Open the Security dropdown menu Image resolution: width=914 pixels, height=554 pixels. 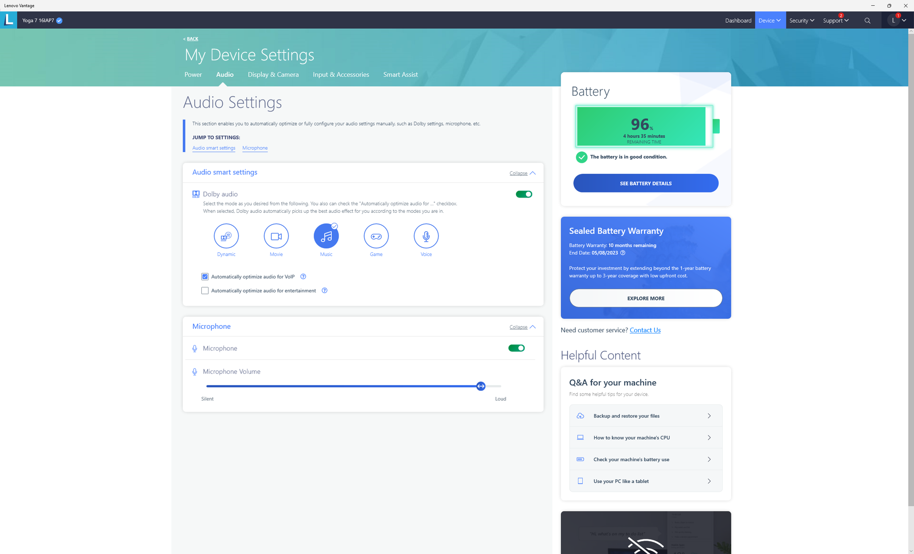click(802, 20)
